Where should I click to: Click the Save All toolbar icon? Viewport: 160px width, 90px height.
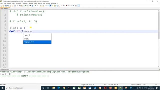coord(8,5)
